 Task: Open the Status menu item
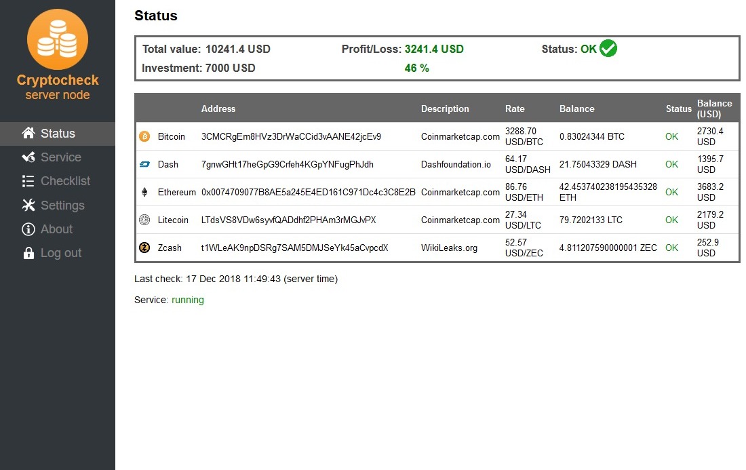click(x=58, y=134)
